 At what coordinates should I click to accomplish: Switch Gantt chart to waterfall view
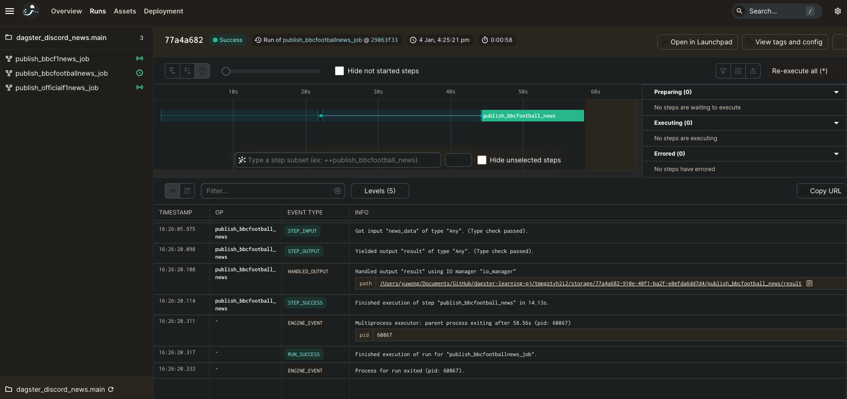pos(187,71)
